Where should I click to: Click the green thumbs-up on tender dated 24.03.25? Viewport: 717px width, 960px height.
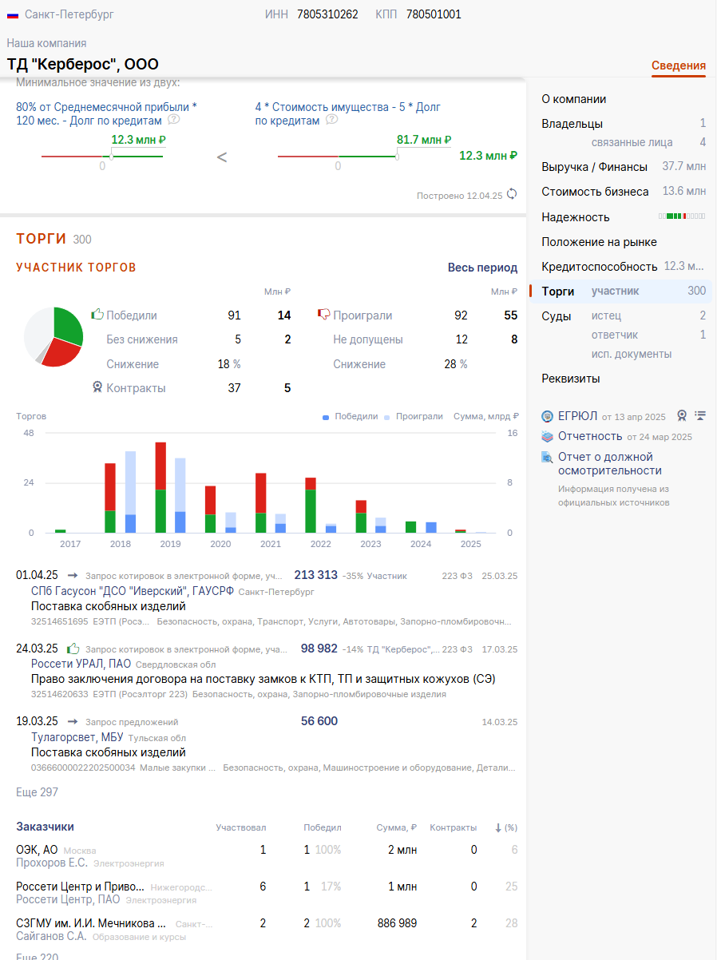(73, 648)
